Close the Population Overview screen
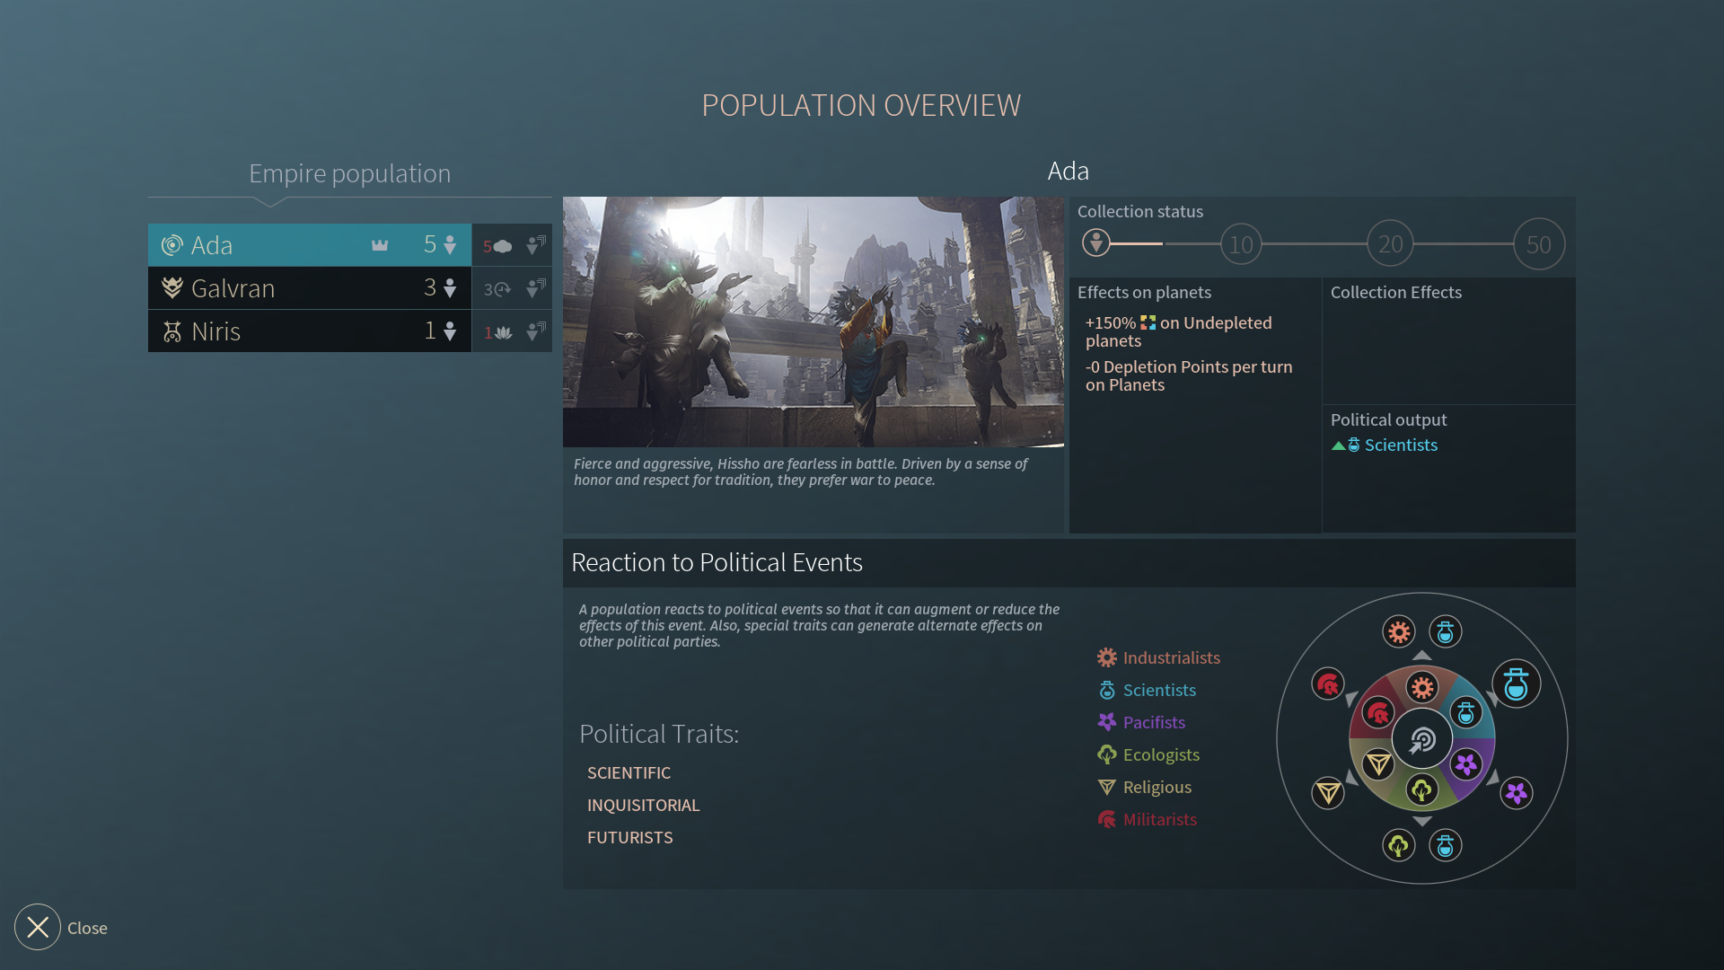 coord(38,927)
